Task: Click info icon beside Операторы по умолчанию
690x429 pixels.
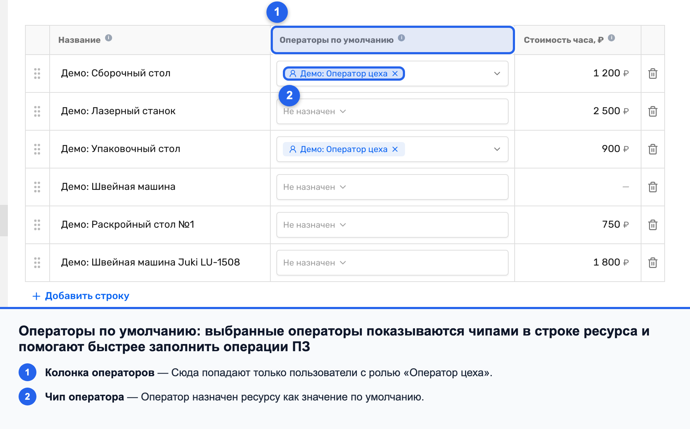Action: click(401, 38)
